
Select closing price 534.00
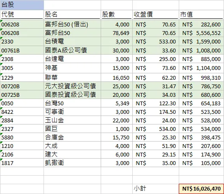(x=156, y=129)
